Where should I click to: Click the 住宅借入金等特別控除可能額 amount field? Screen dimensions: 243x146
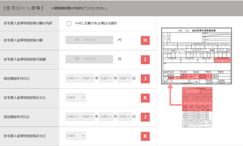89,59
